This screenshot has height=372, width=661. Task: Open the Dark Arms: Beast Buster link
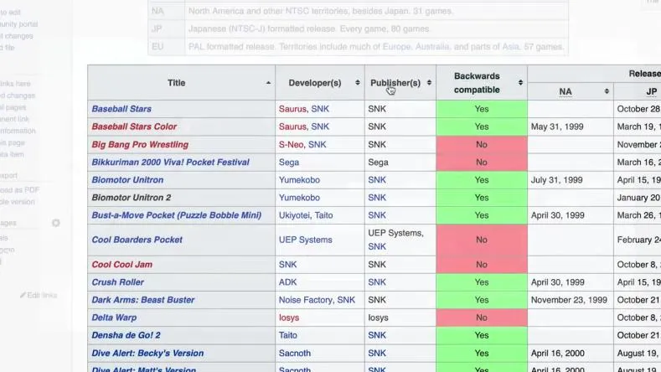pyautogui.click(x=142, y=300)
